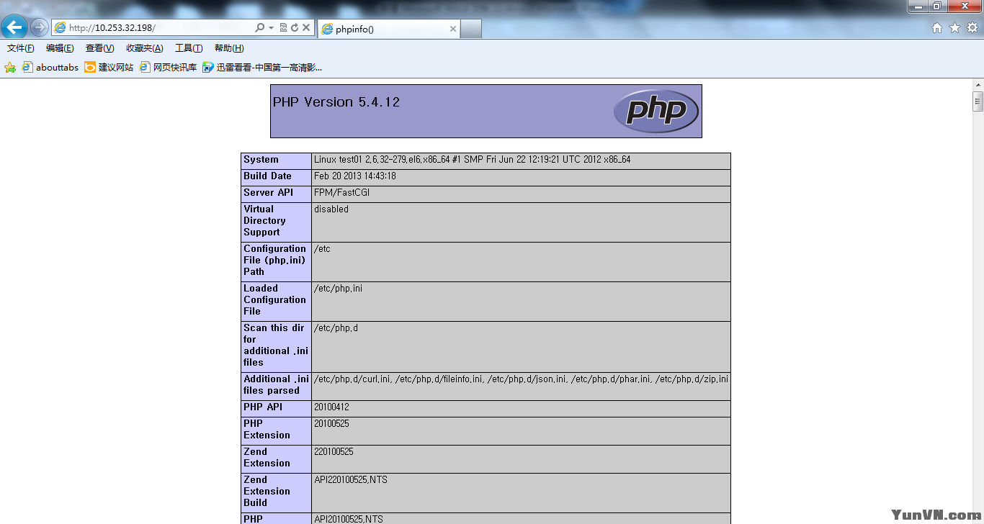Click the Linux test01 system value

[x=473, y=160]
